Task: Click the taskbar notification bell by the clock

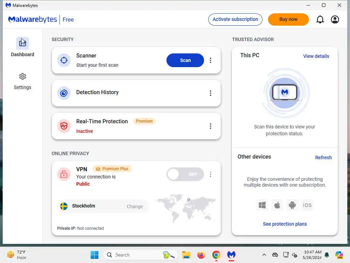Action: pyautogui.click(x=327, y=255)
